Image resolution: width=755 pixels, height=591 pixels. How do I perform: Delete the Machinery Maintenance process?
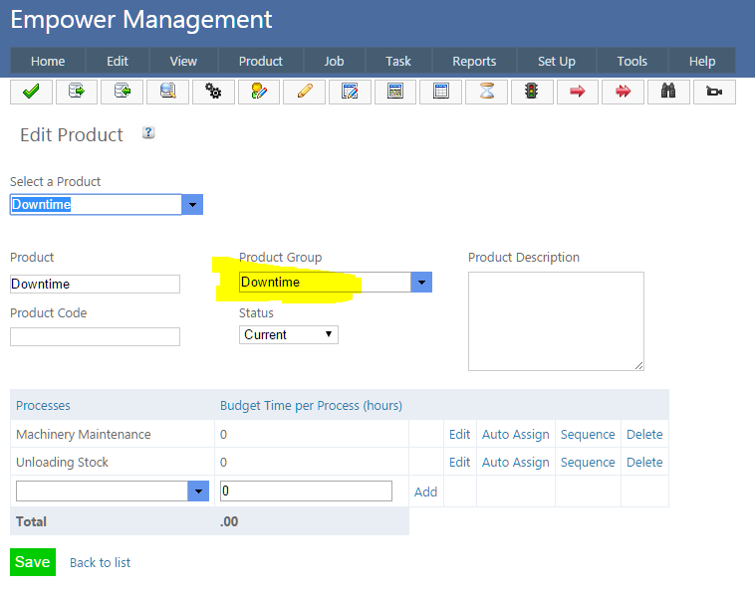[x=644, y=434]
